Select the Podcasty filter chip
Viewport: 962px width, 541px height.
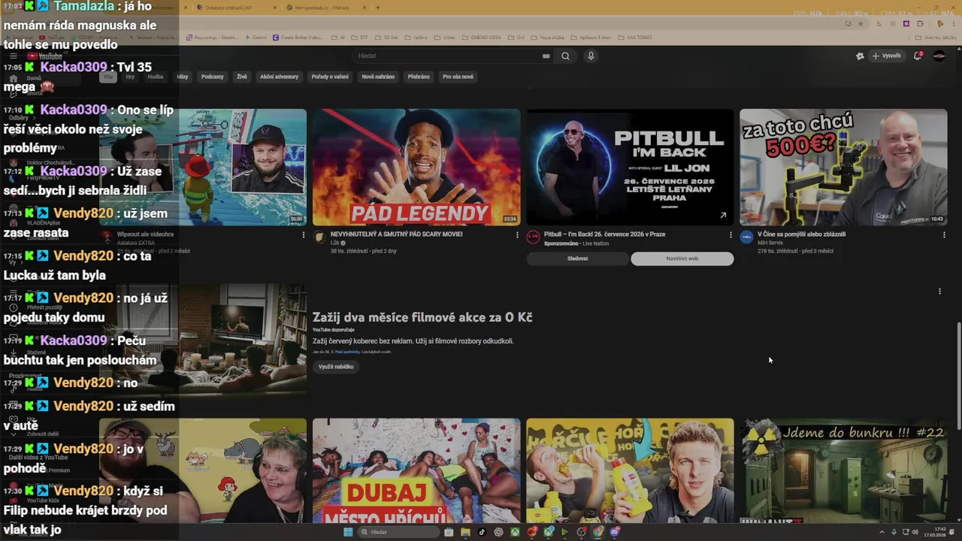pyautogui.click(x=212, y=77)
